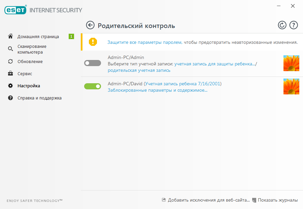Click the Защитите все параметры паролем link
This screenshot has height=209, width=303.
pyautogui.click(x=144, y=42)
